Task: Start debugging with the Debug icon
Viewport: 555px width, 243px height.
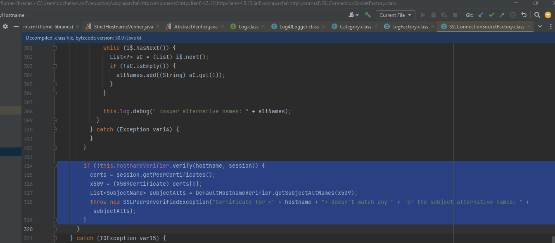Action: [x=434, y=15]
